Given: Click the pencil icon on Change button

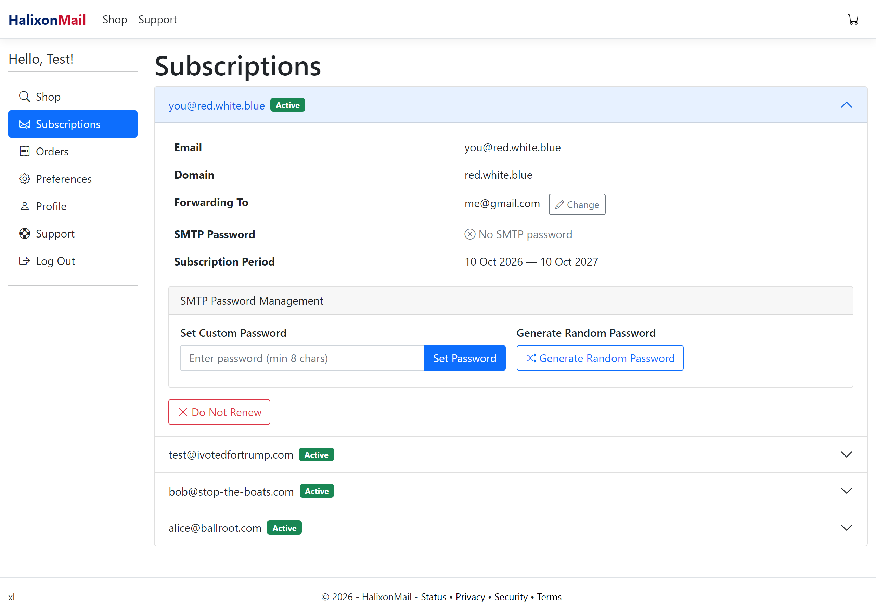Looking at the screenshot, I should click(x=559, y=205).
